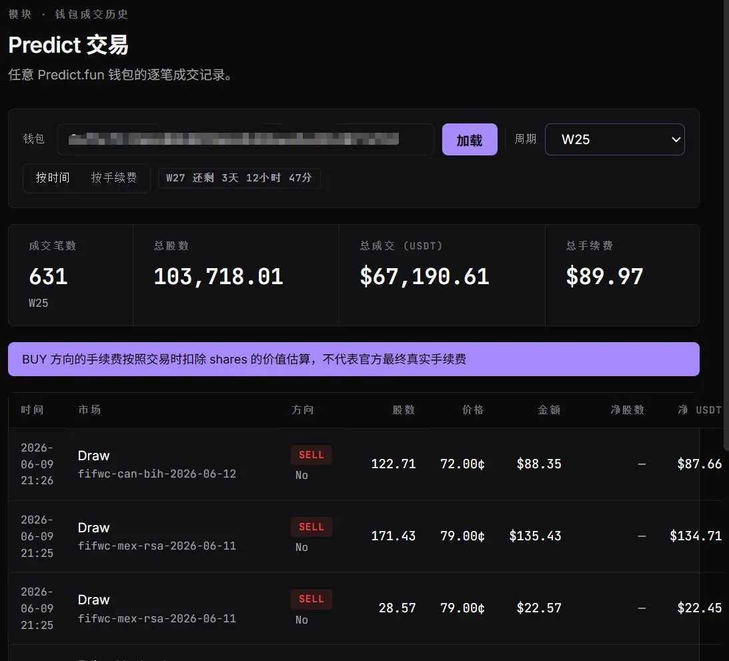Screen dimensions: 729x661
Task: Click the 市场 column header
Action: click(x=89, y=410)
